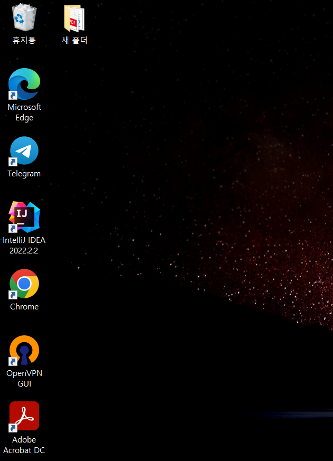333x461 pixels.
Task: Click the 새 폴더 text label
Action: [75, 40]
